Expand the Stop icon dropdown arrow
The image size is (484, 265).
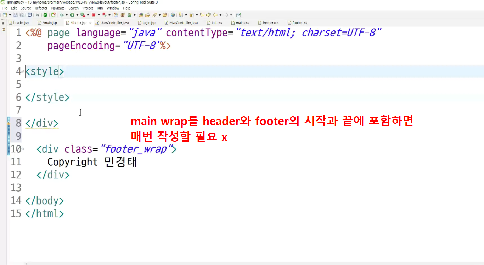click(x=99, y=15)
